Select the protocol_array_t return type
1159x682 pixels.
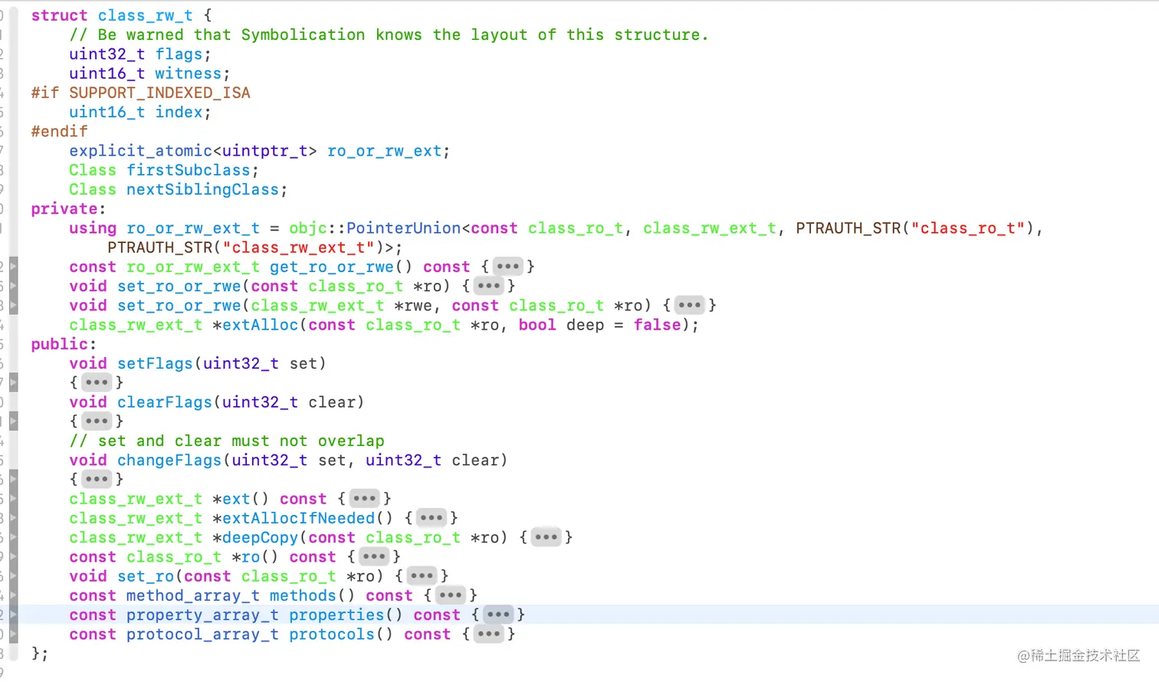click(x=202, y=634)
